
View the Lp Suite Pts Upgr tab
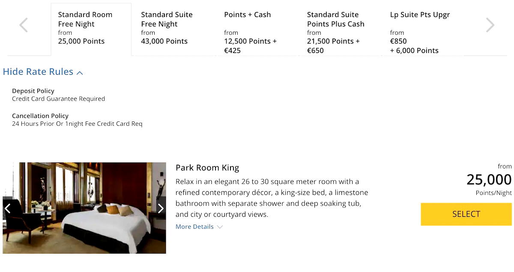[x=422, y=28]
